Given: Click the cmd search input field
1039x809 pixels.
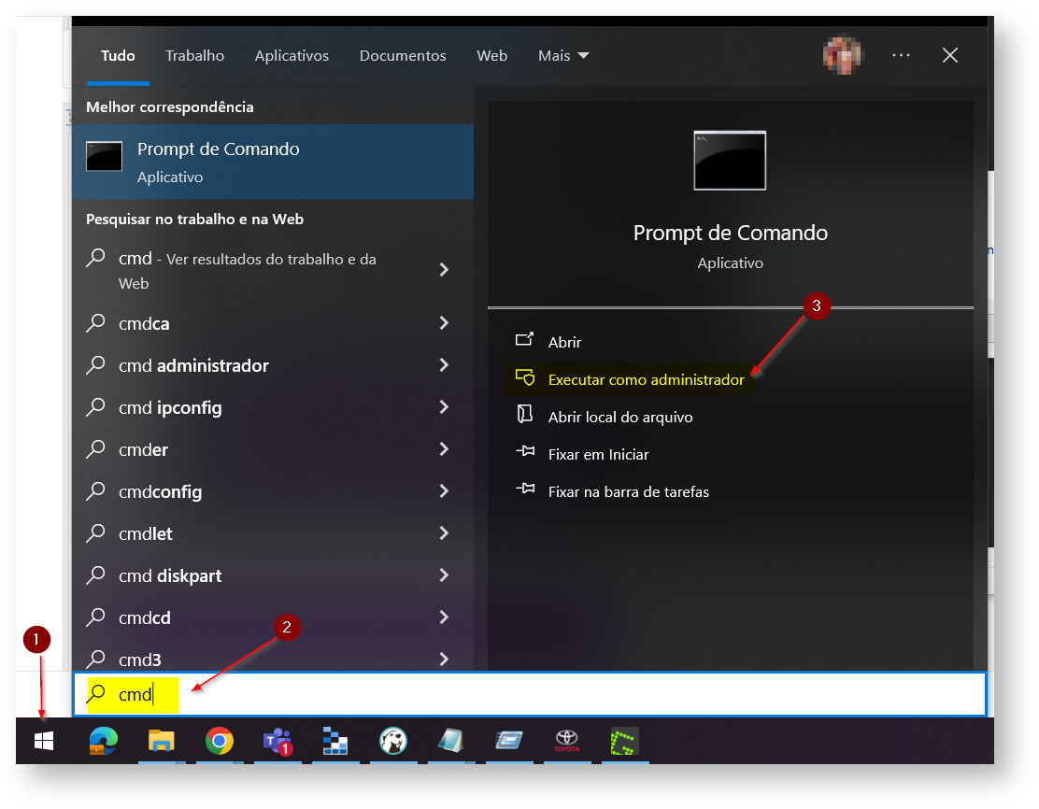Looking at the screenshot, I should tap(530, 694).
